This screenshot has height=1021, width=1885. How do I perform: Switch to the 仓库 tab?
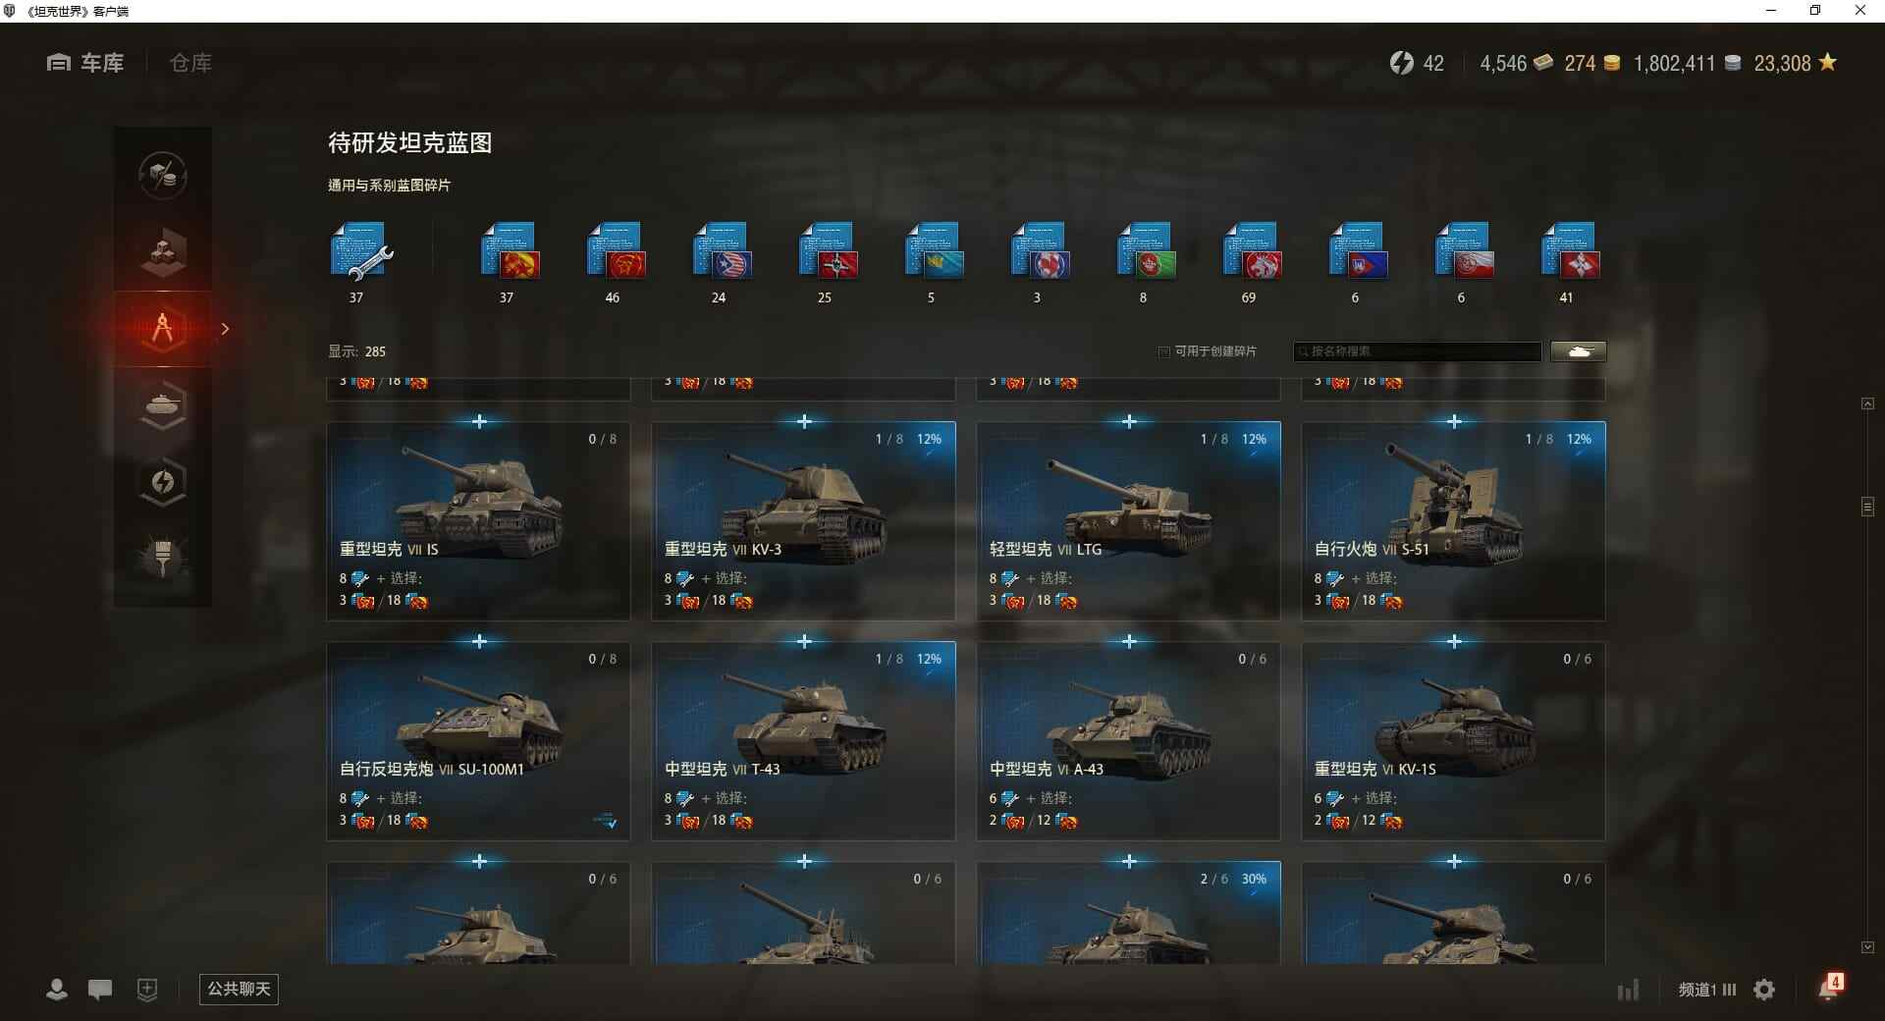(x=190, y=63)
